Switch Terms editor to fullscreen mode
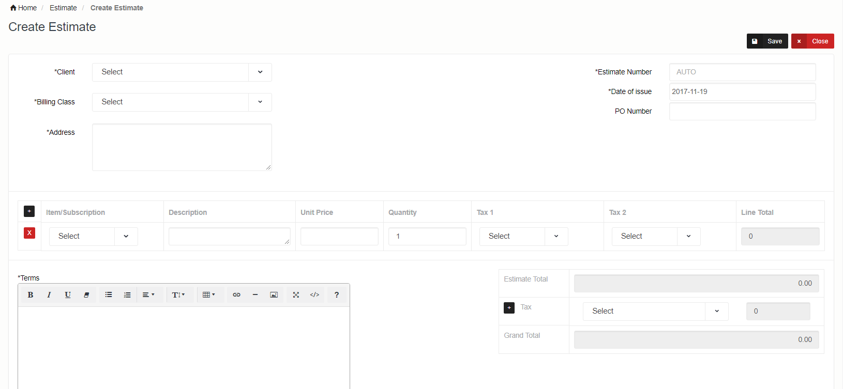This screenshot has height=389, width=843. pyautogui.click(x=296, y=295)
